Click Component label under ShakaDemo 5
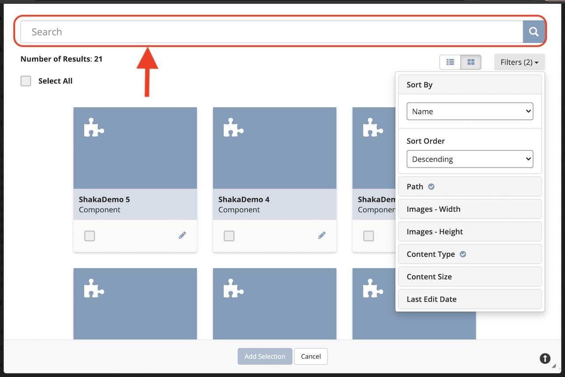This screenshot has height=377, width=565. (x=99, y=210)
